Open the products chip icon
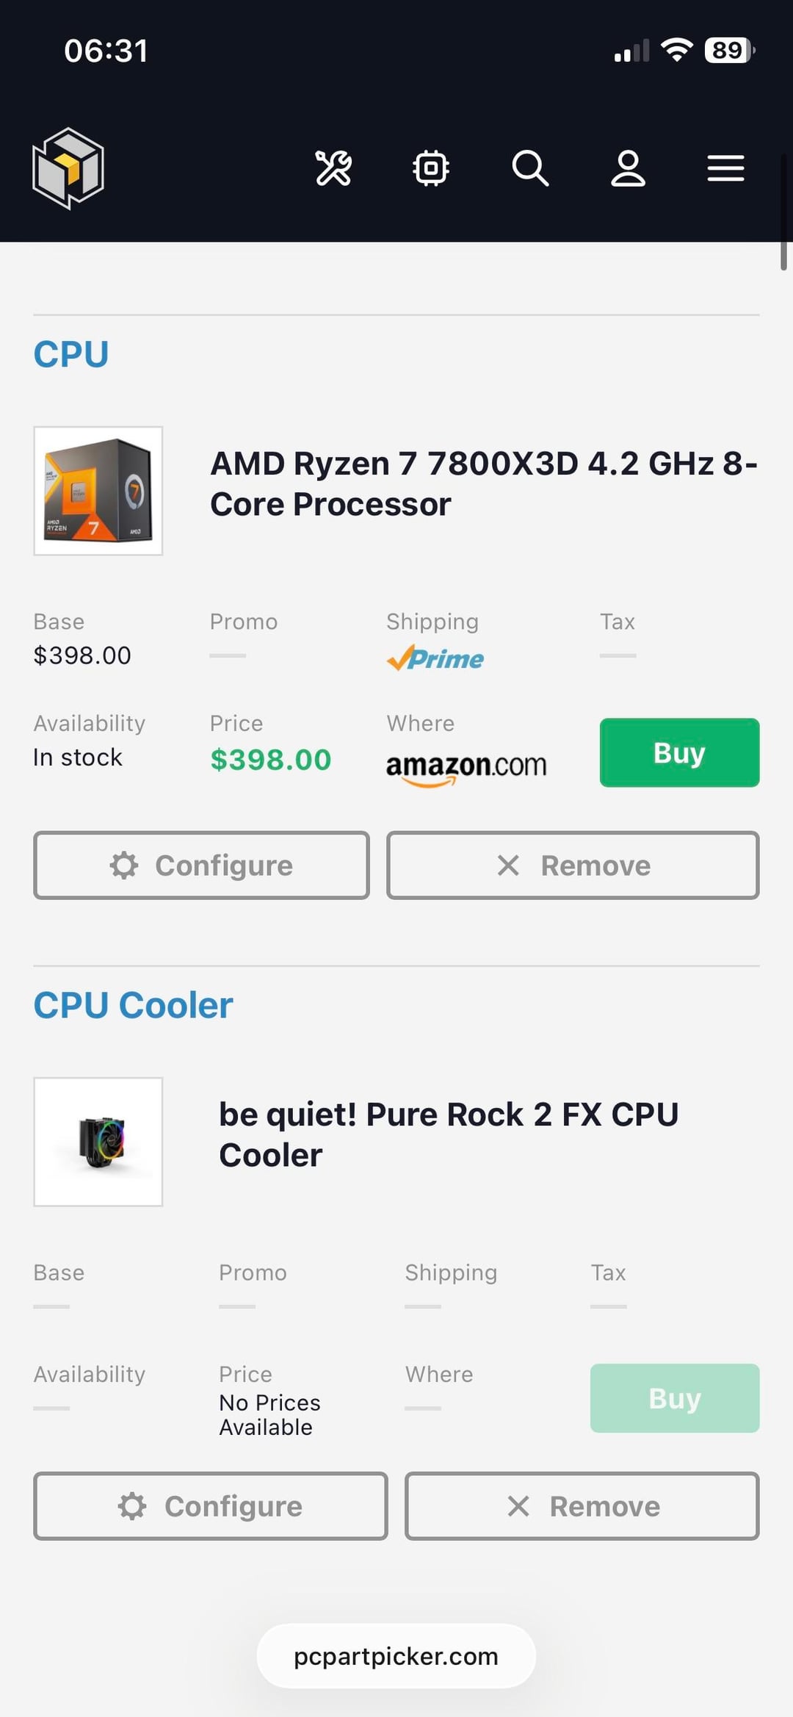This screenshot has width=793, height=1717. click(431, 168)
